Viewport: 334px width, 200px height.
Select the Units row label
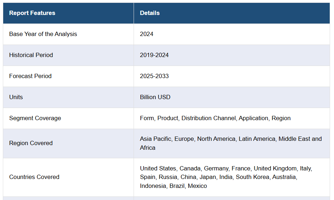(x=16, y=97)
